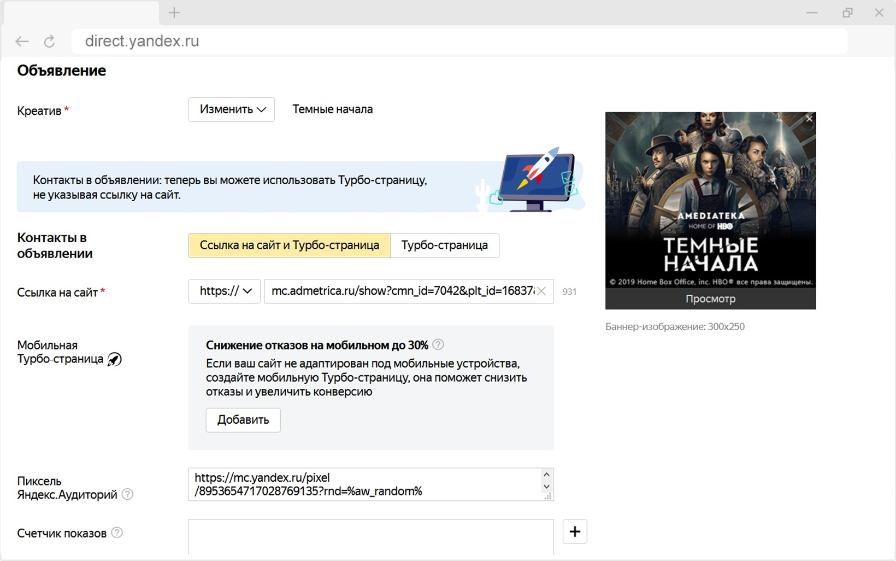The width and height of the screenshot is (896, 561).
Task: Close the banner preview with X
Action: (x=809, y=119)
